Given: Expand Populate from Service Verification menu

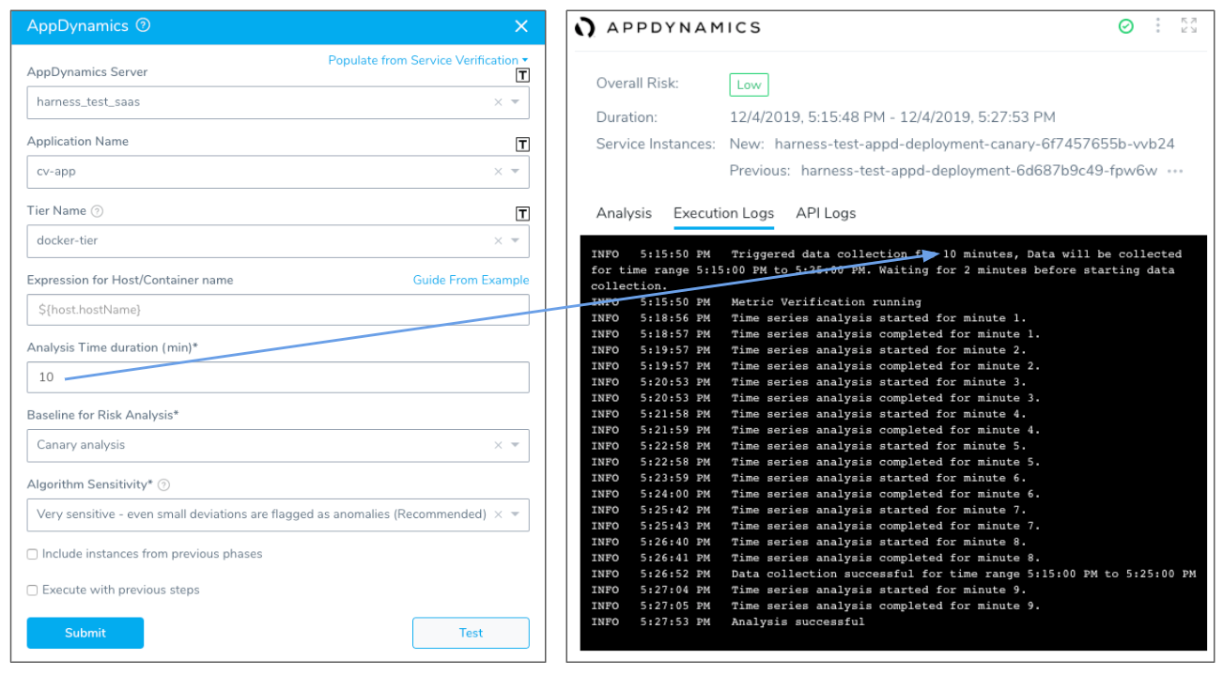Looking at the screenshot, I should (x=427, y=60).
